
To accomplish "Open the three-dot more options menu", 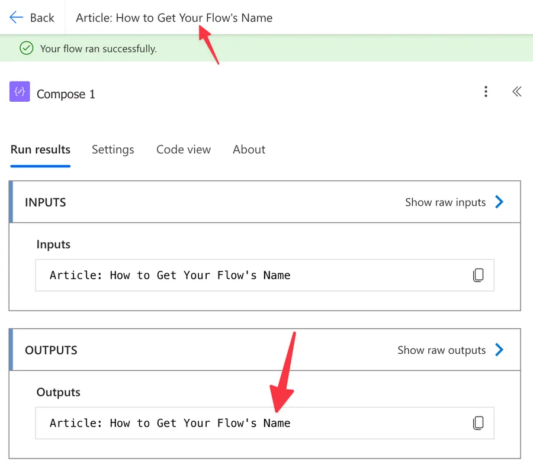I will (x=486, y=92).
